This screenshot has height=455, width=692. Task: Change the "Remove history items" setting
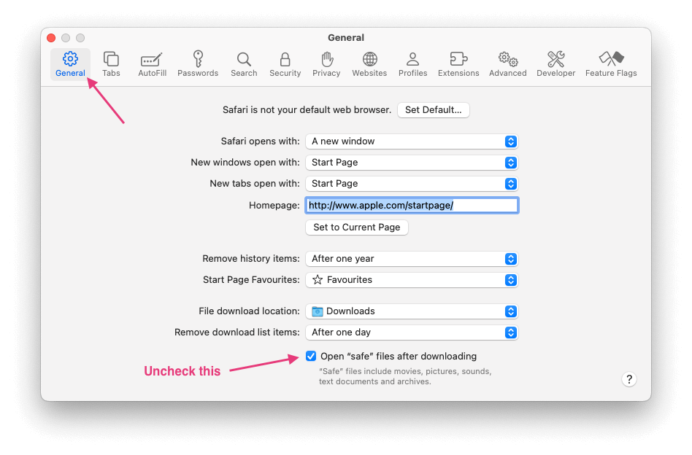412,259
